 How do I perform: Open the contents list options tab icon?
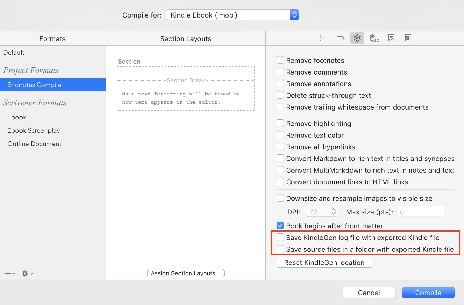323,38
